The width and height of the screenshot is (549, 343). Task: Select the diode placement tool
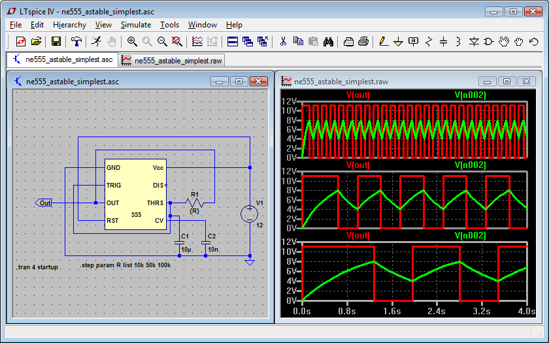tap(474, 42)
